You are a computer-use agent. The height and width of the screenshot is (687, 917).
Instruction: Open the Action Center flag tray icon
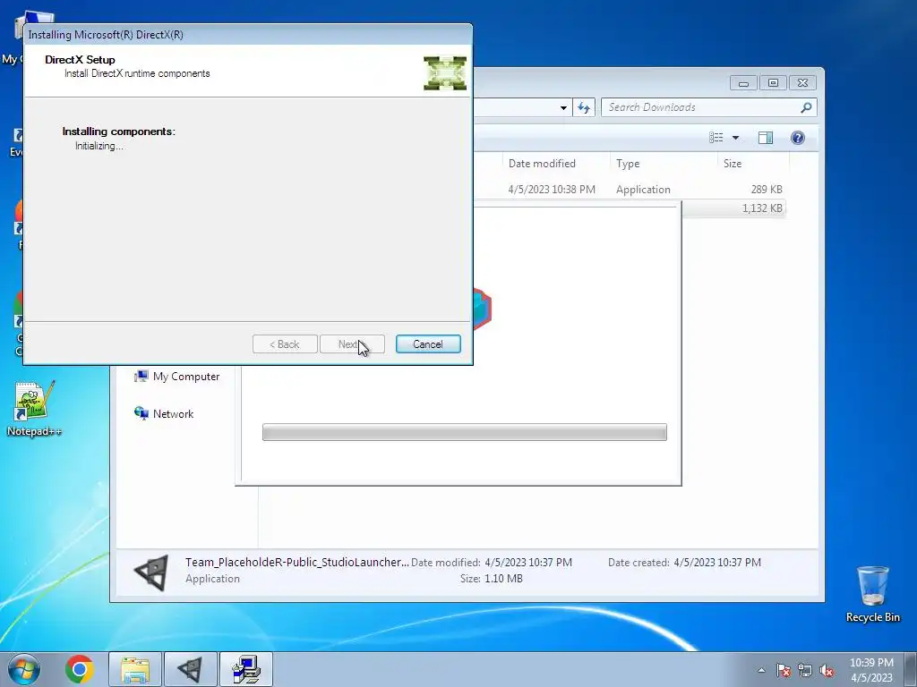click(x=783, y=670)
